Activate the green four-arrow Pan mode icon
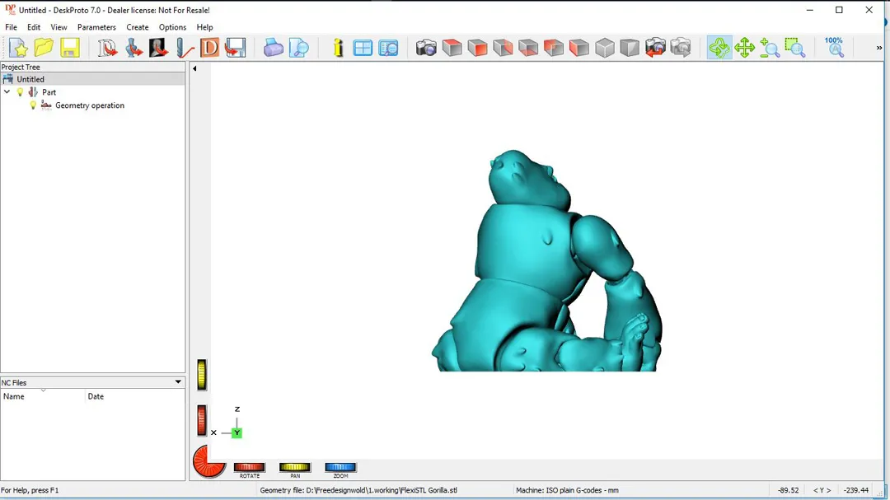The width and height of the screenshot is (890, 500). (x=744, y=48)
